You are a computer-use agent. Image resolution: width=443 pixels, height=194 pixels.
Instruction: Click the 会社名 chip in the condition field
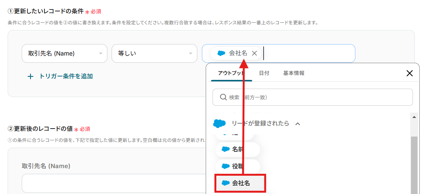(x=235, y=53)
